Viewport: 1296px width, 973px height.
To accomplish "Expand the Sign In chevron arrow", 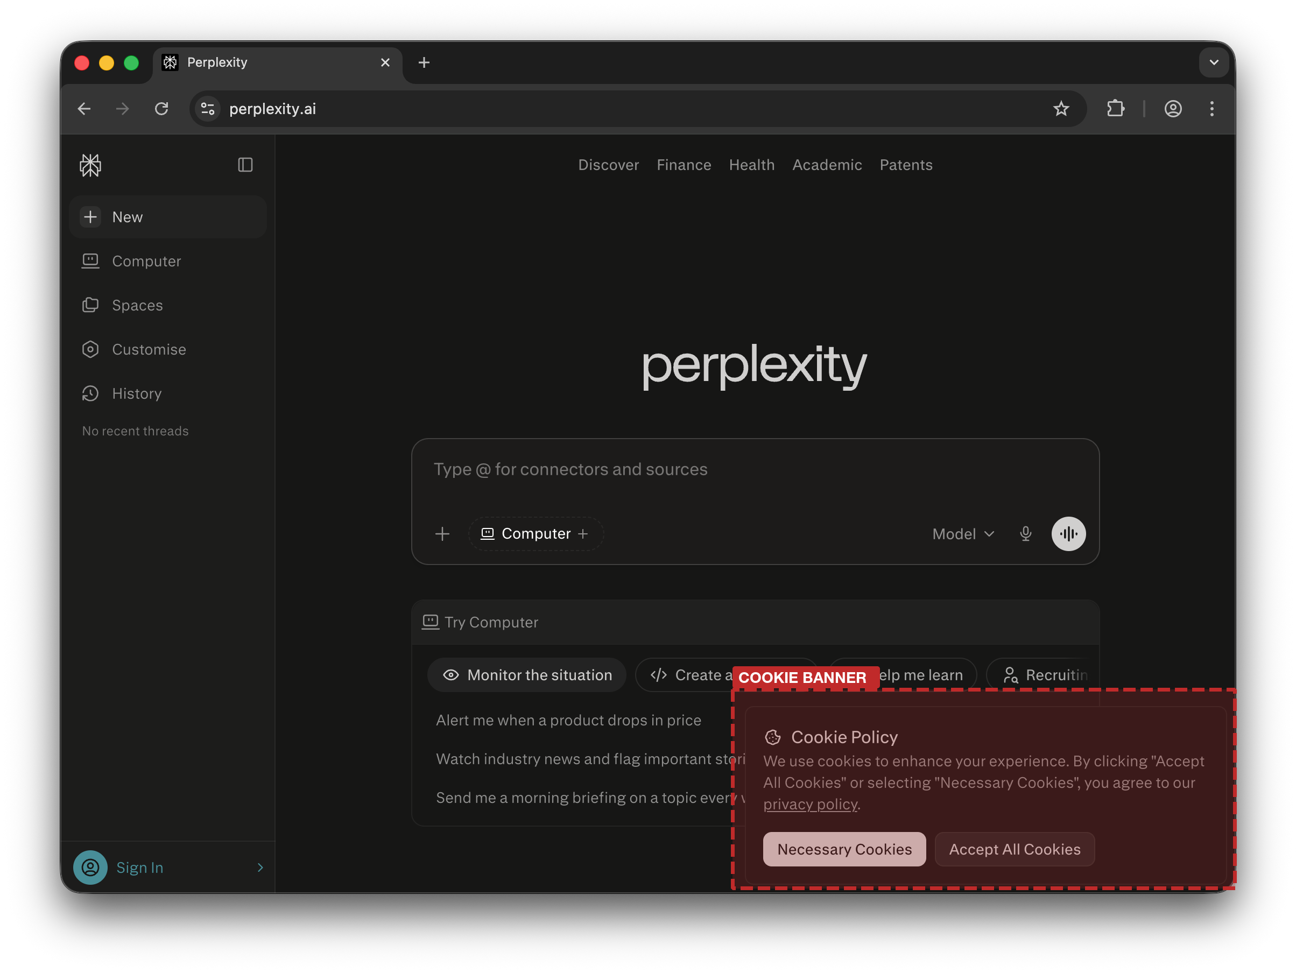I will tap(260, 868).
